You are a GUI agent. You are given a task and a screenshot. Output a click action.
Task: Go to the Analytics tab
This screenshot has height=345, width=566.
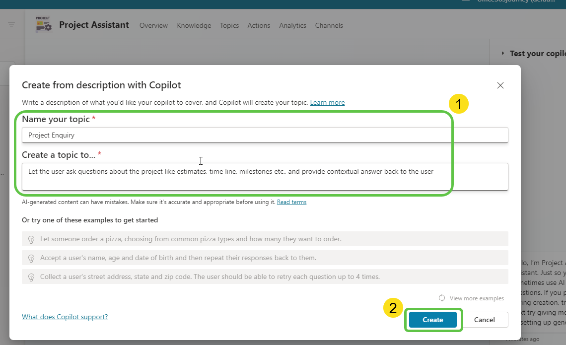click(292, 25)
